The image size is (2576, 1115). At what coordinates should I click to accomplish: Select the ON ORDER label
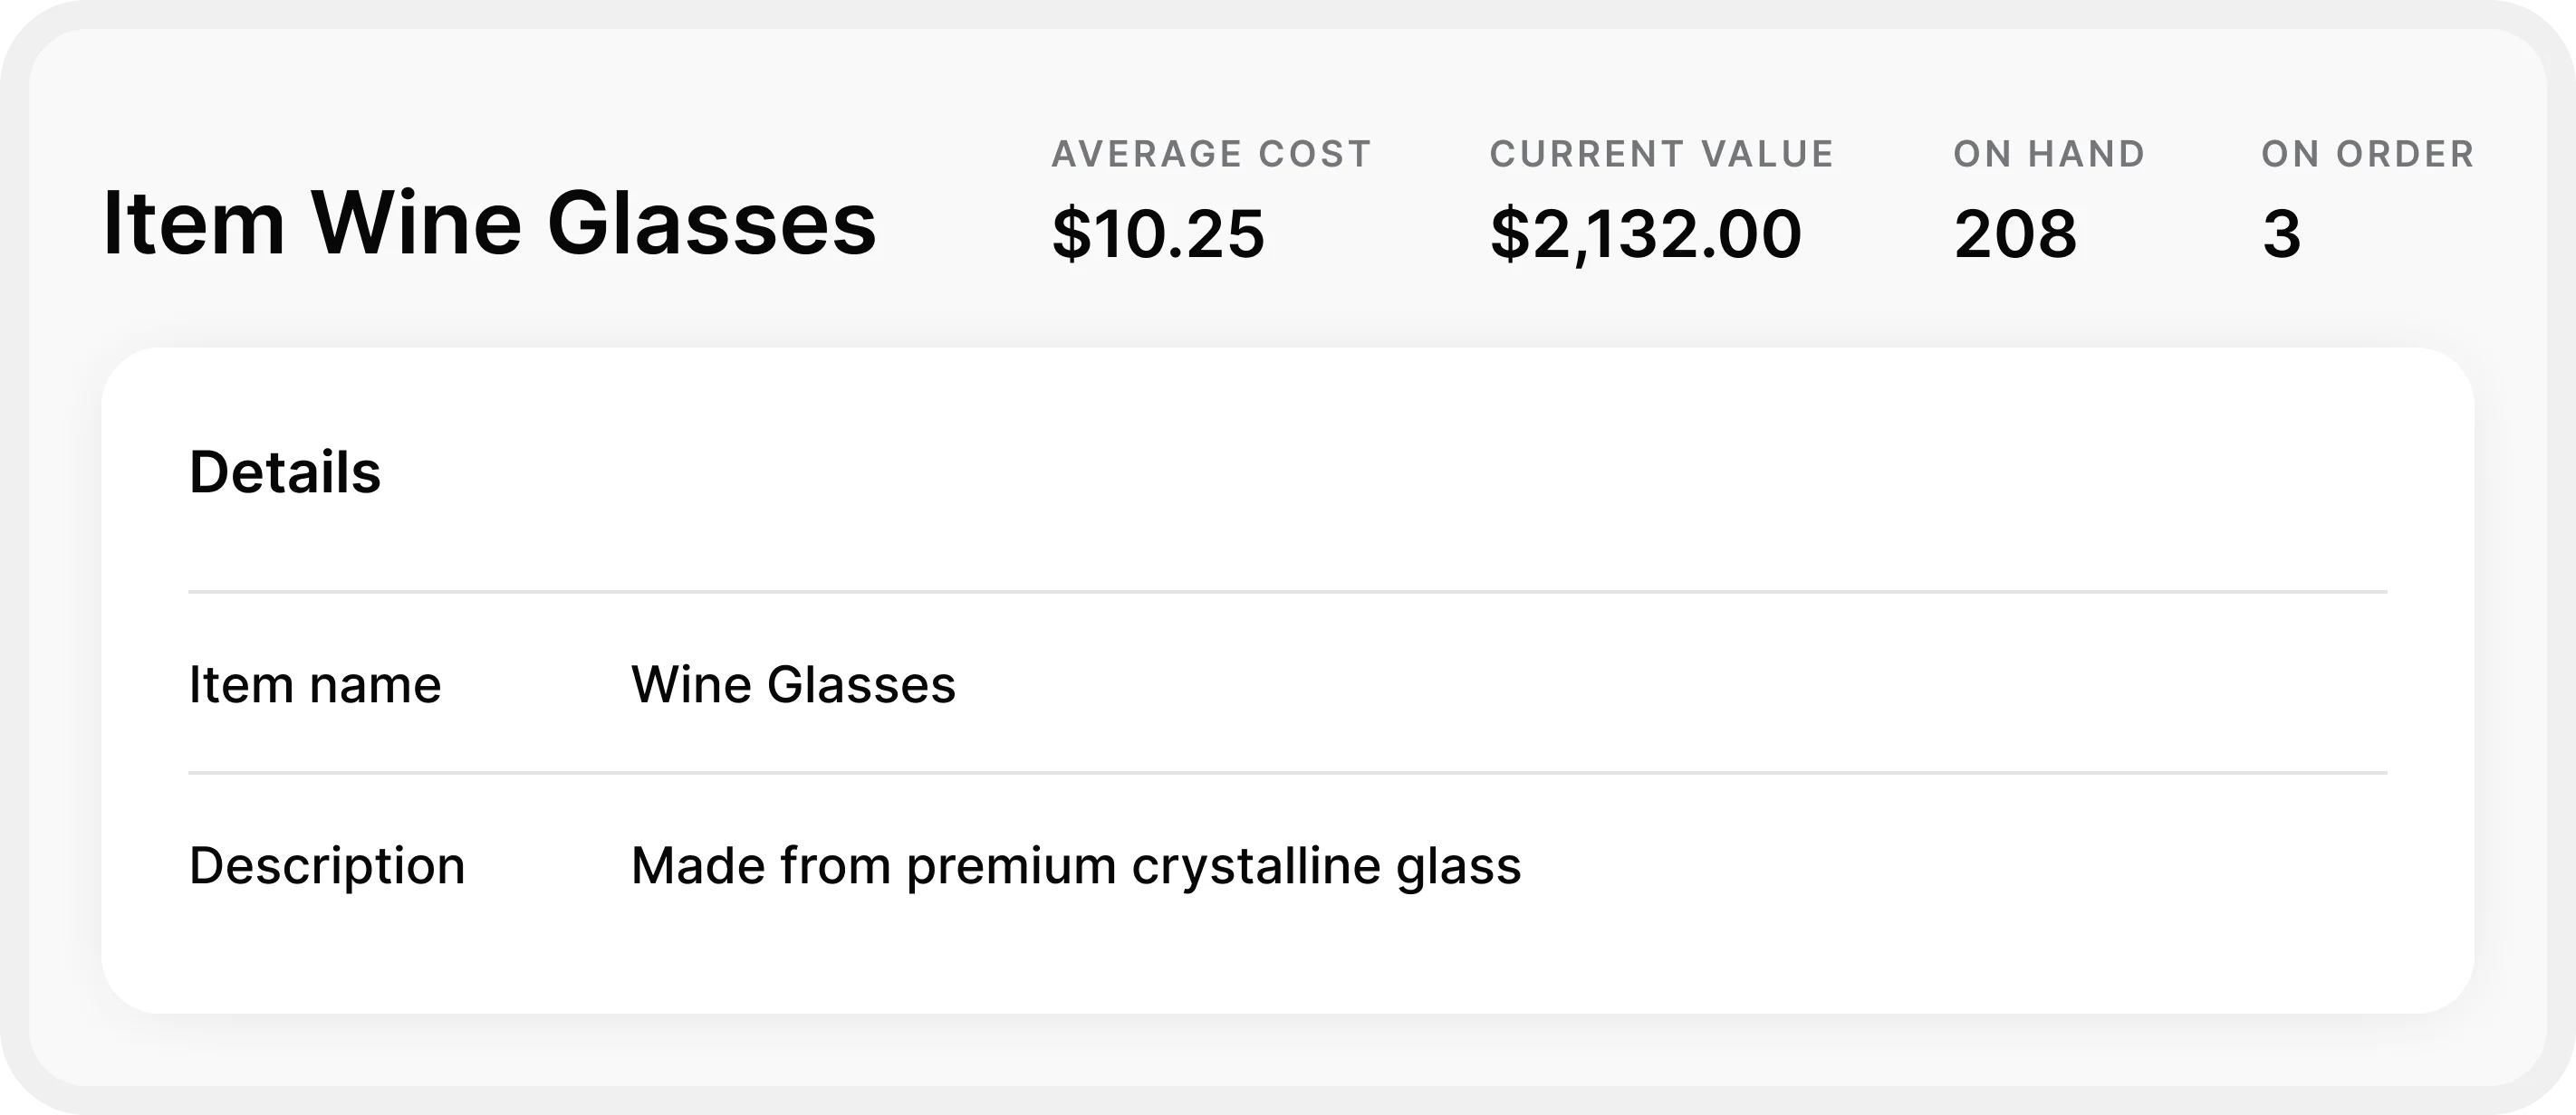2368,154
